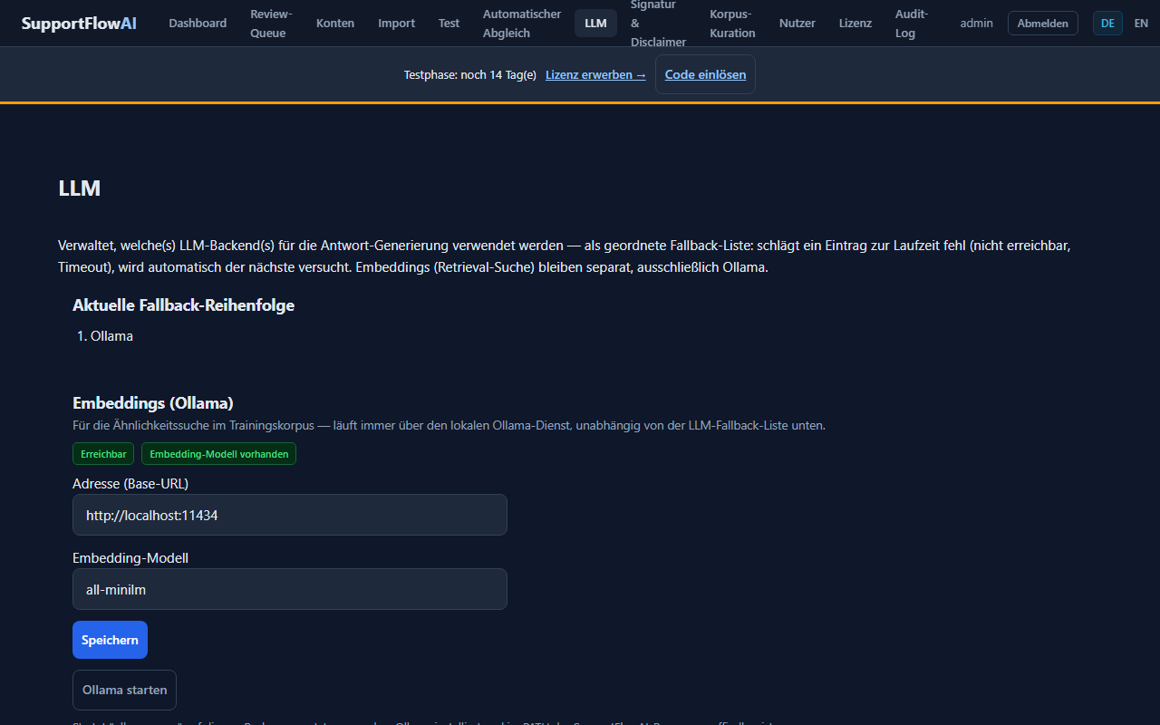Follow the Lizenz erwerben link
Viewport: 1160px width, 725px height.
[x=595, y=75]
